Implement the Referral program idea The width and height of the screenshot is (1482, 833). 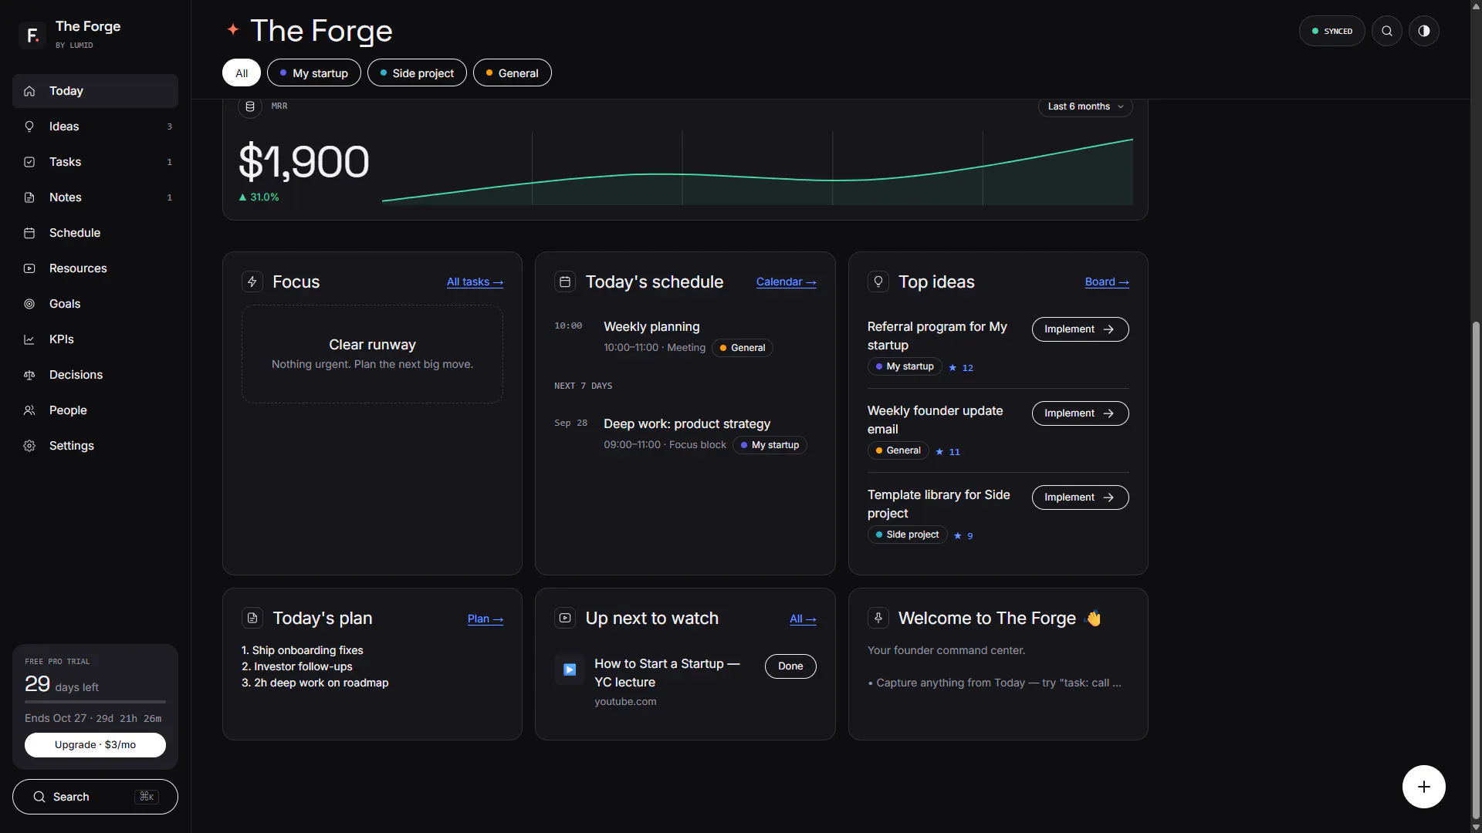1080,329
